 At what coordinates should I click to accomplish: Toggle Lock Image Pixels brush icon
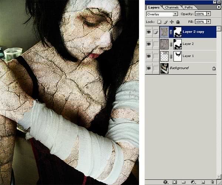point(165,22)
